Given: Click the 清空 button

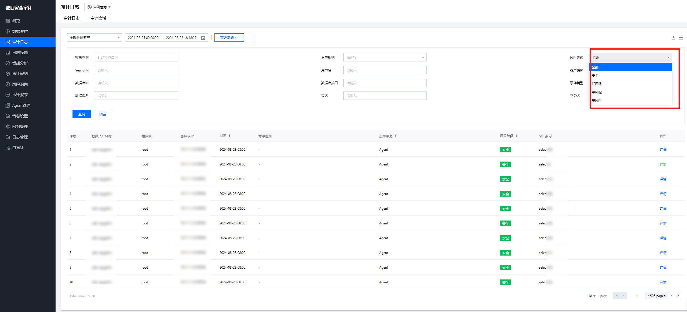Looking at the screenshot, I should [x=103, y=114].
